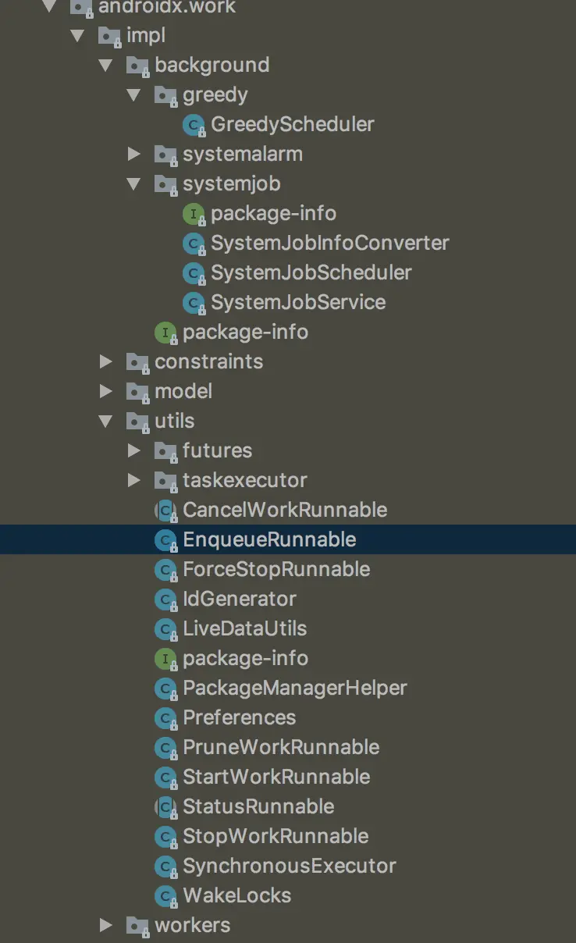The width and height of the screenshot is (576, 943).
Task: Click systemjob's package-info interface icon
Action: click(x=194, y=214)
